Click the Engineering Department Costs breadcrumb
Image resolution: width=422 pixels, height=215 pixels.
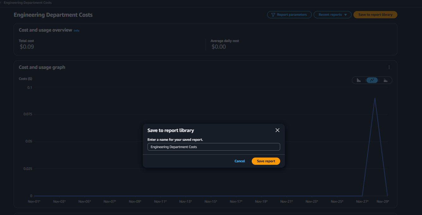tap(27, 3)
